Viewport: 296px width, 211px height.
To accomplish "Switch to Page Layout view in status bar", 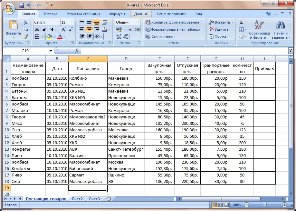I will [x=221, y=205].
